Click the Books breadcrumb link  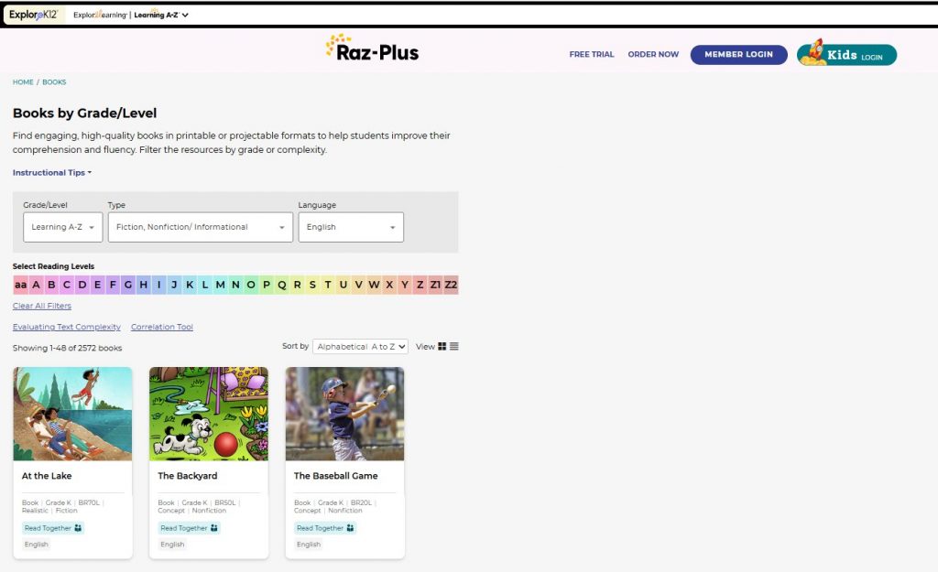coord(54,82)
